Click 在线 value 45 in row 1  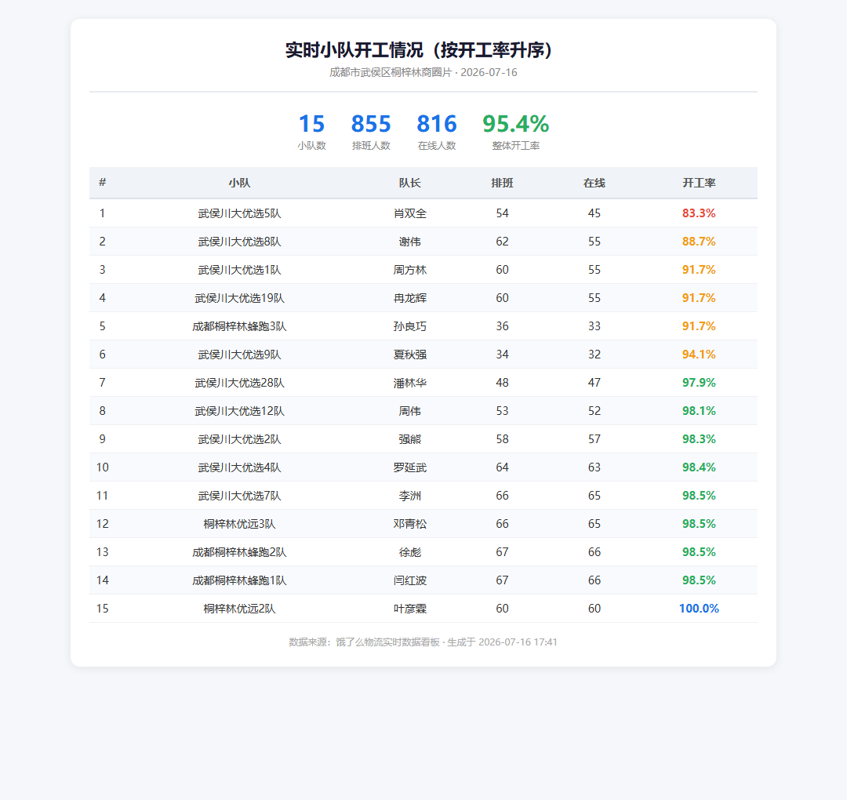pos(594,213)
